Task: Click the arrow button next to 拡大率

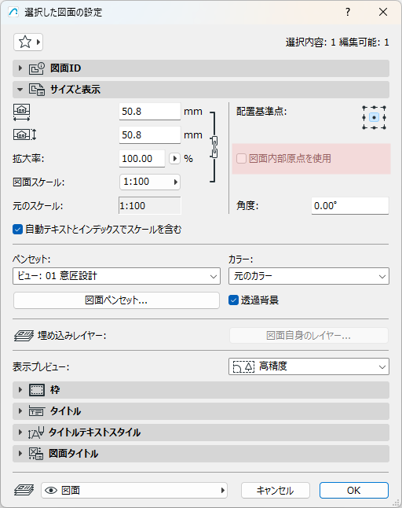Action: pos(174,159)
